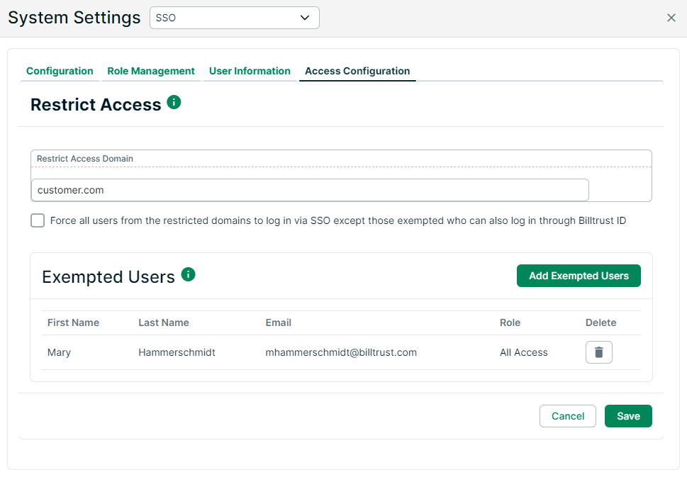
Task: Click the Hammerschmidt last name cell
Action: coord(177,352)
